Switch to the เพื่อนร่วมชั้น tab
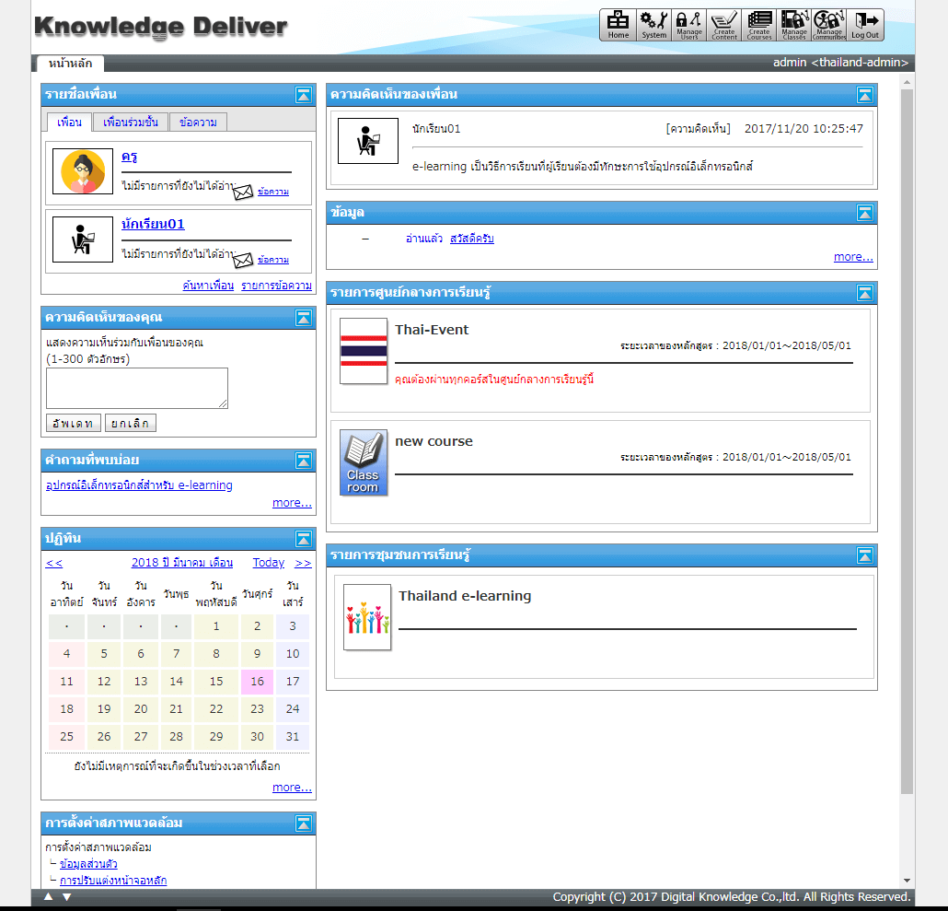Image resolution: width=948 pixels, height=911 pixels. [x=130, y=123]
